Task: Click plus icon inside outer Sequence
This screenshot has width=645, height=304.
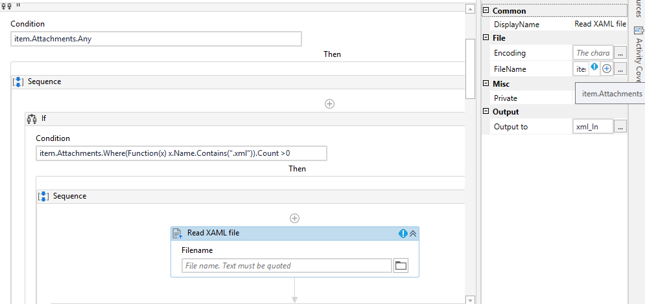Action: tap(329, 103)
